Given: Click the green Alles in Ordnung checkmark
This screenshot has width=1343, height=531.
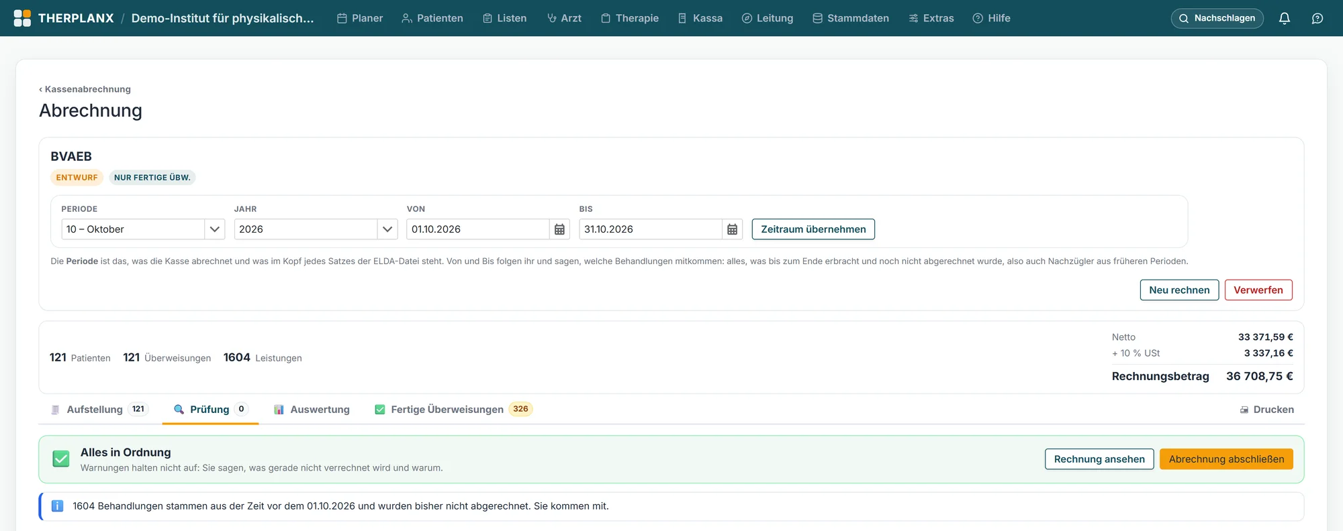Looking at the screenshot, I should tap(61, 459).
